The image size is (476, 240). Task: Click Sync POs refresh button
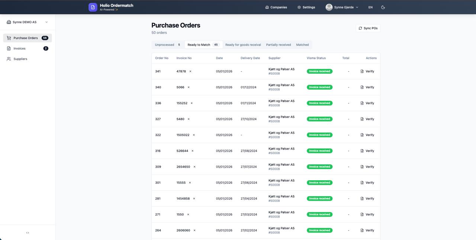coord(368,28)
